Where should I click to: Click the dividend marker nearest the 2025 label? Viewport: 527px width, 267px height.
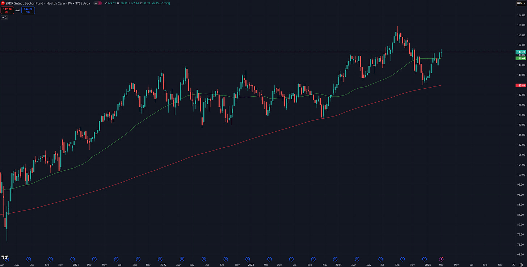point(425,259)
